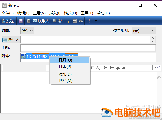The height and width of the screenshot is (120, 162).
Task: Click the cover page document icon
Action: [x=29, y=21]
